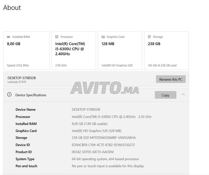The height and width of the screenshot is (175, 209).
Task: Click the Device Specifications heading
Action: coord(31,95)
